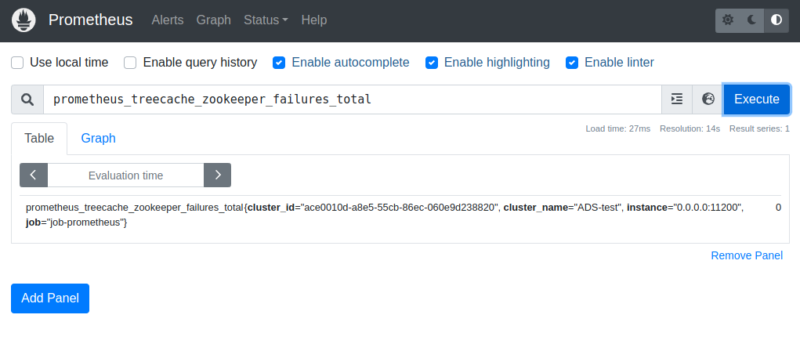The image size is (800, 340).
Task: Toggle Use local time checkbox
Action: [x=18, y=63]
